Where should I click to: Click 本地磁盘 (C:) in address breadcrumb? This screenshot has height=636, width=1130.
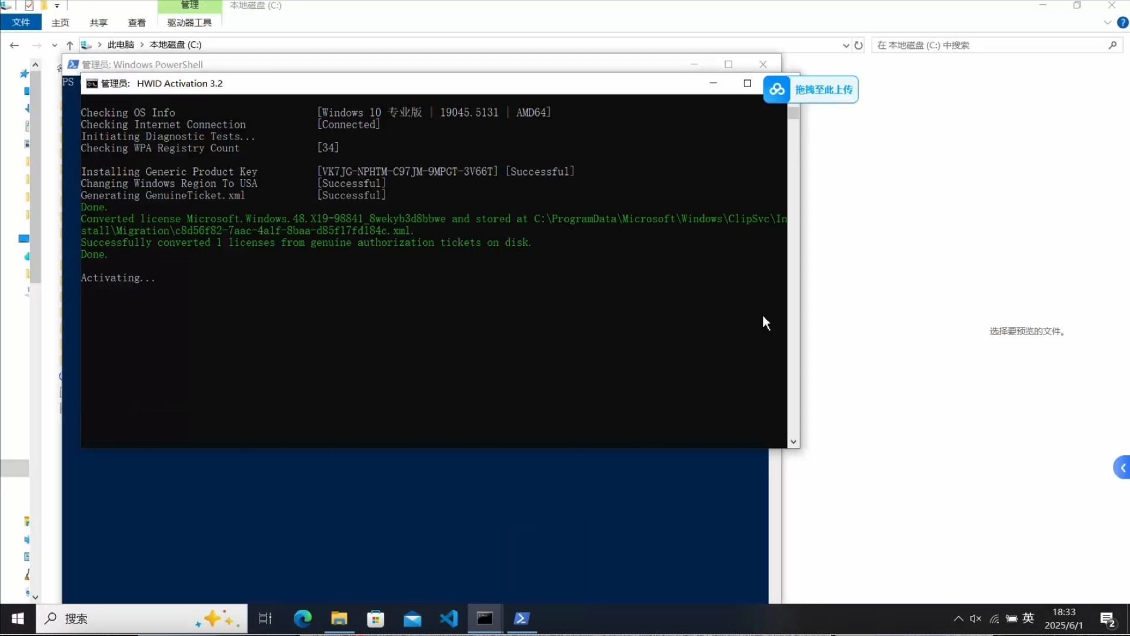[175, 45]
